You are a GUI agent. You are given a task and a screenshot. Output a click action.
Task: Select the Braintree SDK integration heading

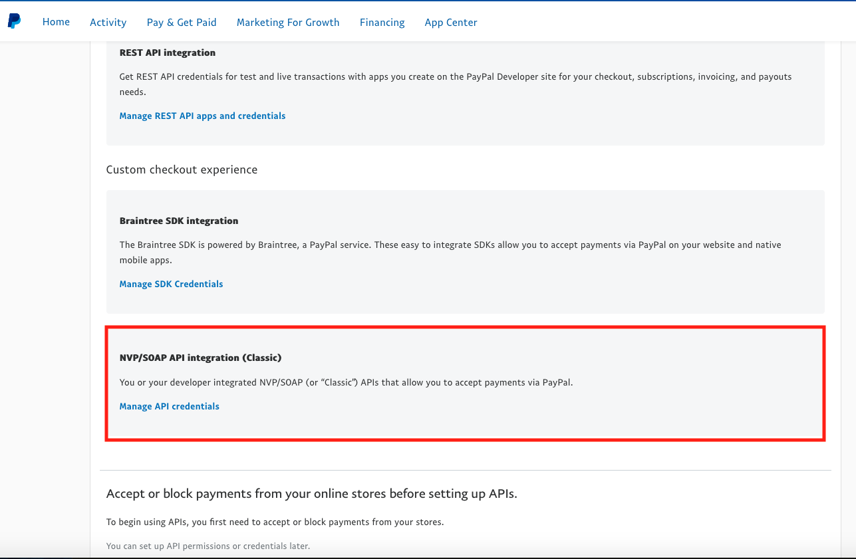[x=179, y=221]
